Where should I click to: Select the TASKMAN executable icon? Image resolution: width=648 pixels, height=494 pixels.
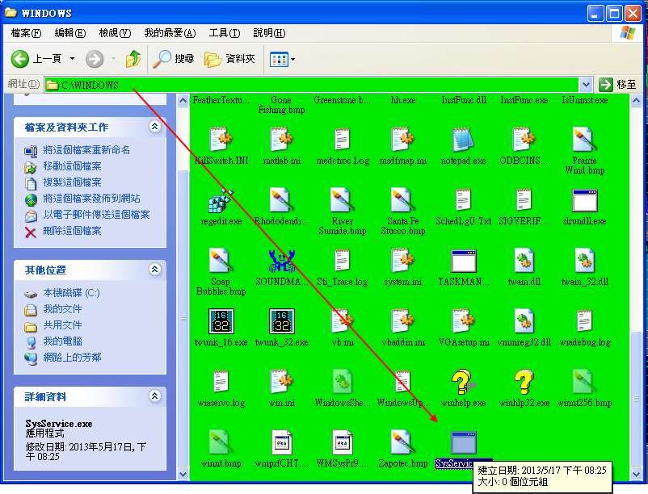(463, 261)
